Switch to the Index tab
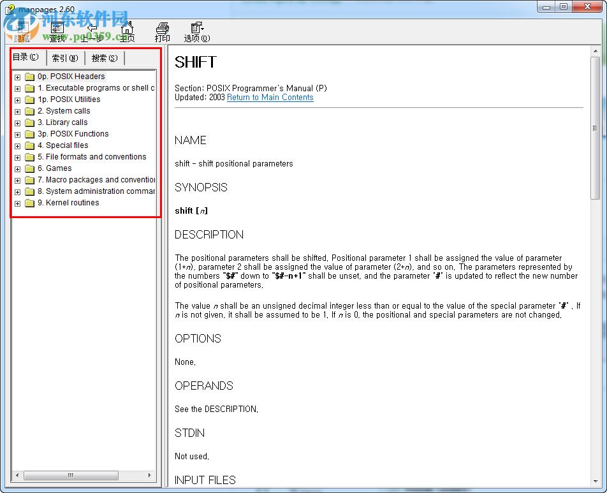 [64, 57]
